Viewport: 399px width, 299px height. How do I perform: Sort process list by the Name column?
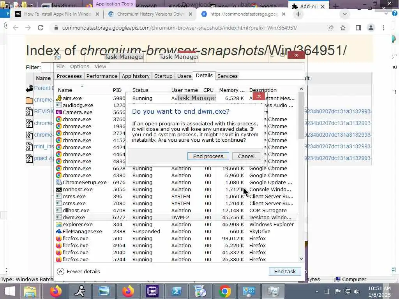tap(65, 90)
